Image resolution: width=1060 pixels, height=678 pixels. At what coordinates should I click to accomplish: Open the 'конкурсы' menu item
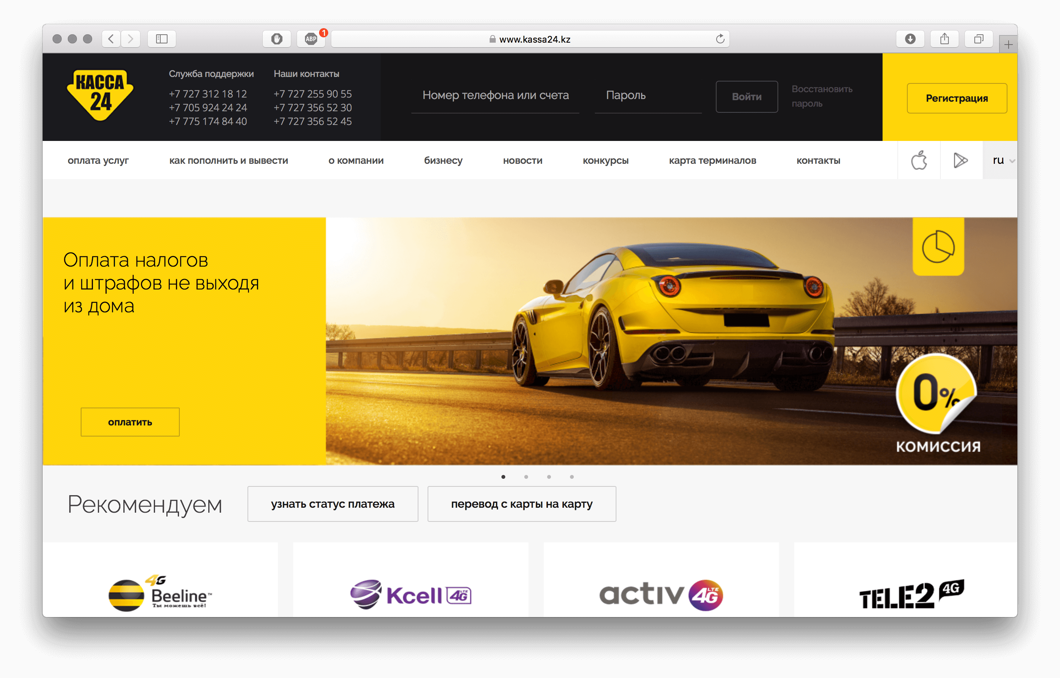[605, 161]
